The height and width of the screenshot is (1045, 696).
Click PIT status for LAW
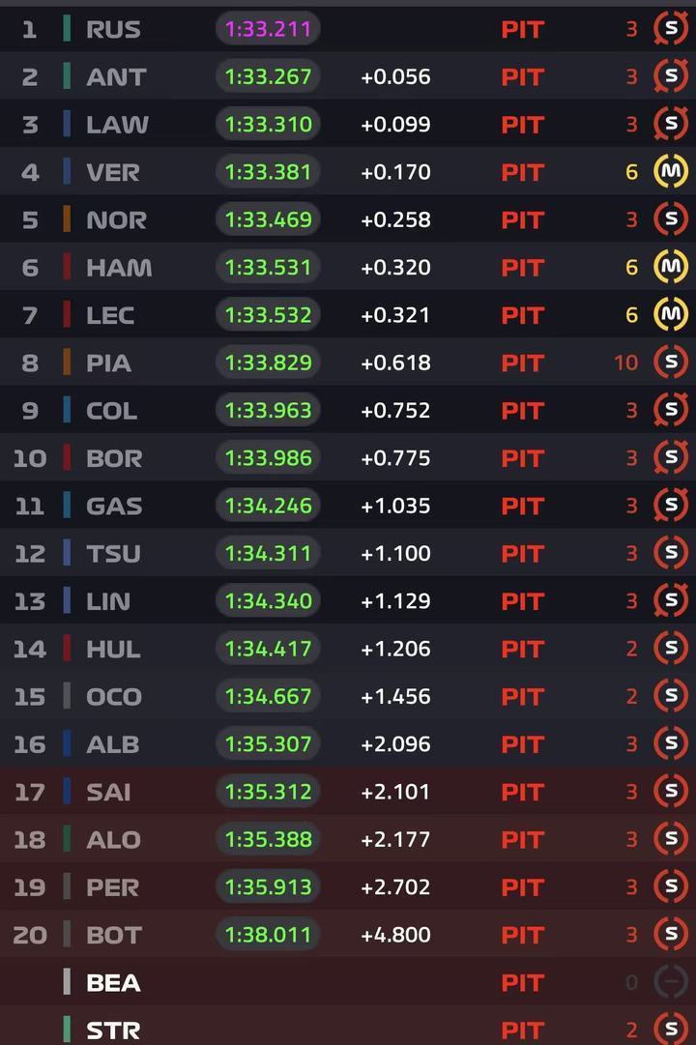523,125
